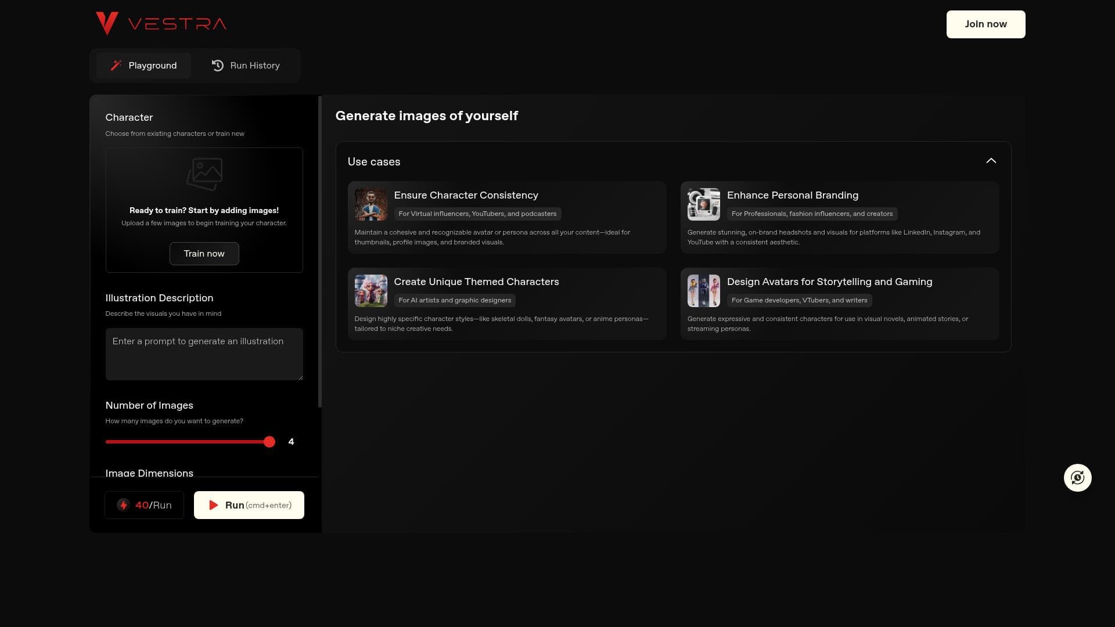
Task: Click the Train now button
Action: coord(204,254)
